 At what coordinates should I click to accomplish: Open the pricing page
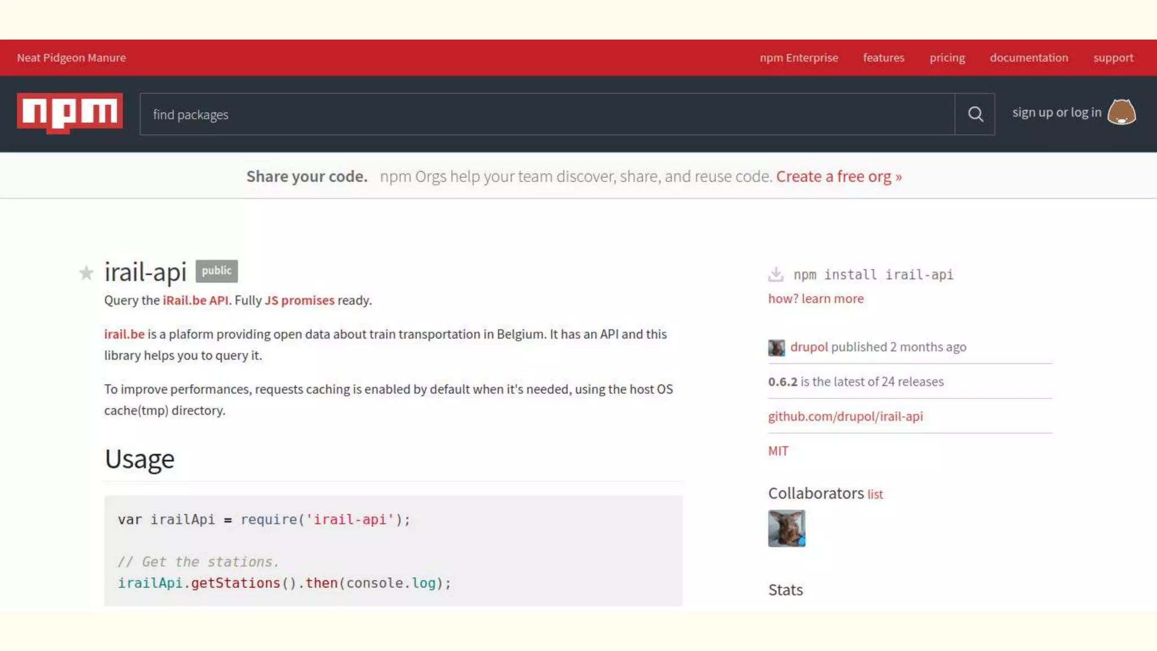point(947,58)
